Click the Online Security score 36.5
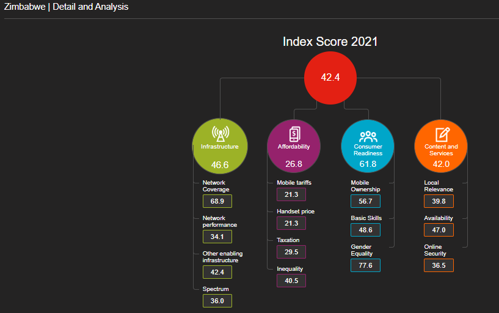This screenshot has width=499, height=313. pyautogui.click(x=439, y=265)
